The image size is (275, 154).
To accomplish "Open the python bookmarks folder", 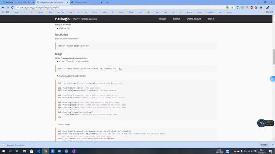I will pyautogui.click(x=60, y=12).
